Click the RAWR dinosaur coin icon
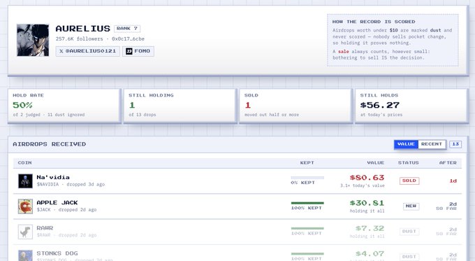Screen dimensions: 475x261 25,232
